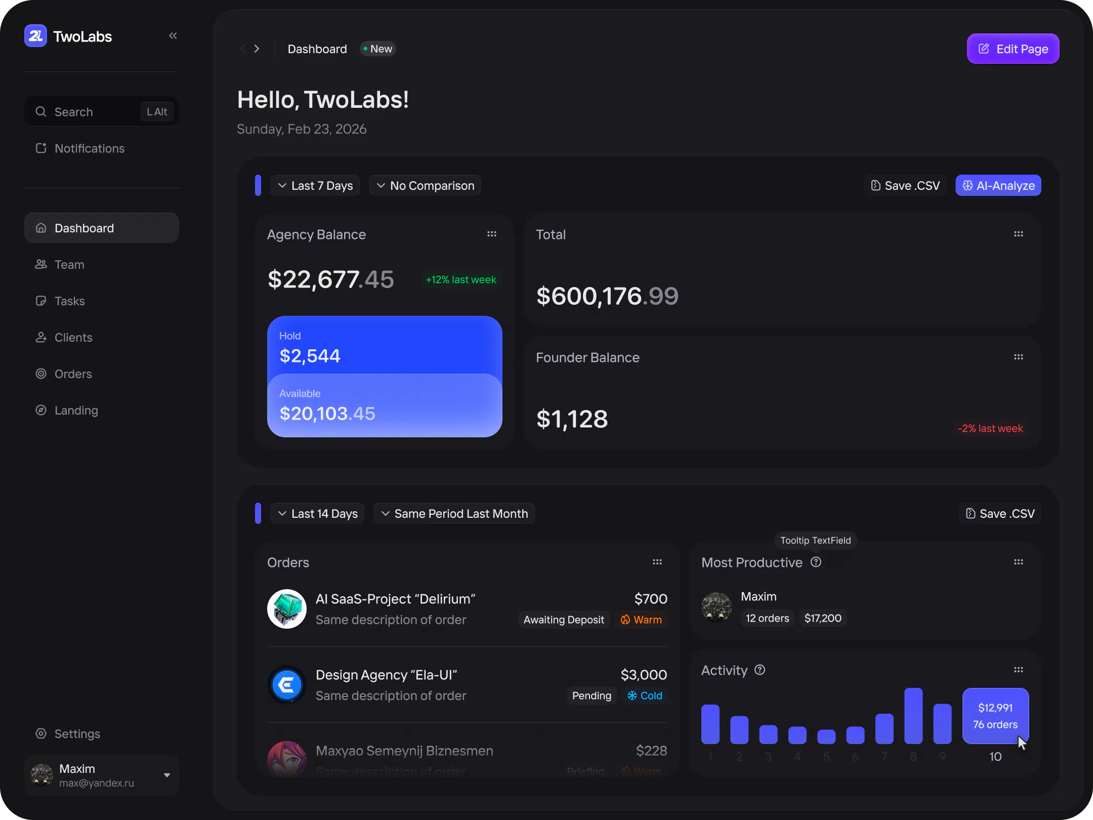Click the Most Productive help icon
The width and height of the screenshot is (1093, 820).
pos(816,562)
